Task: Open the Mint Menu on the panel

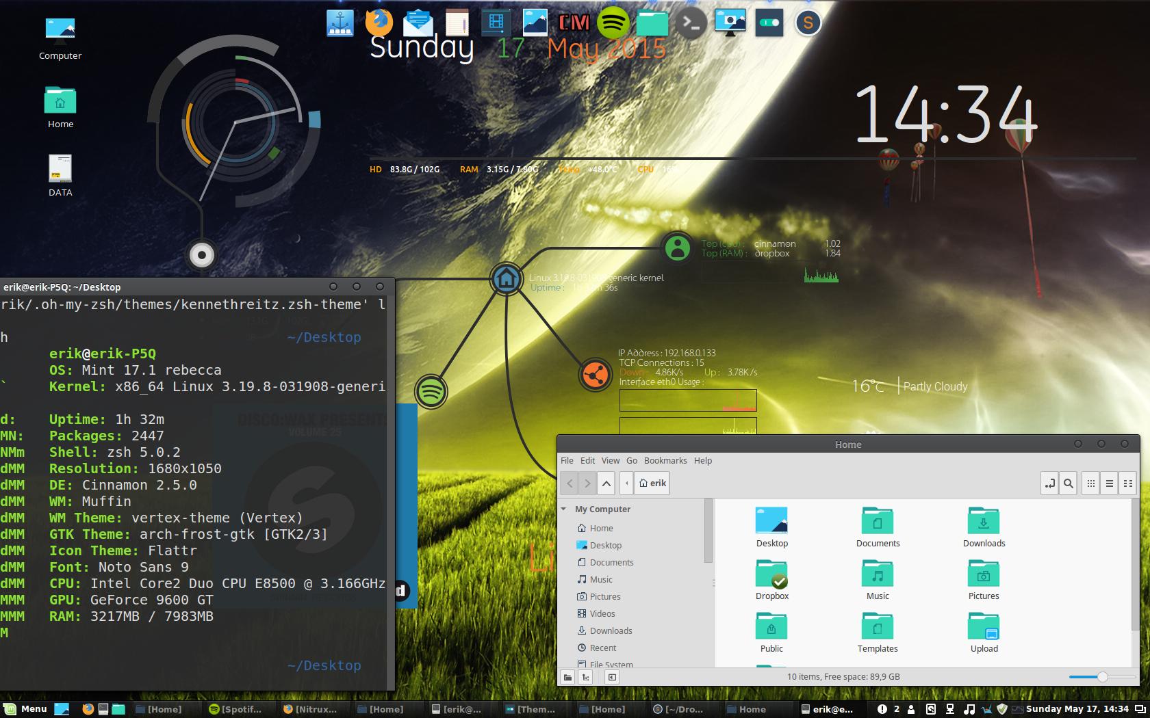Action: (x=25, y=709)
